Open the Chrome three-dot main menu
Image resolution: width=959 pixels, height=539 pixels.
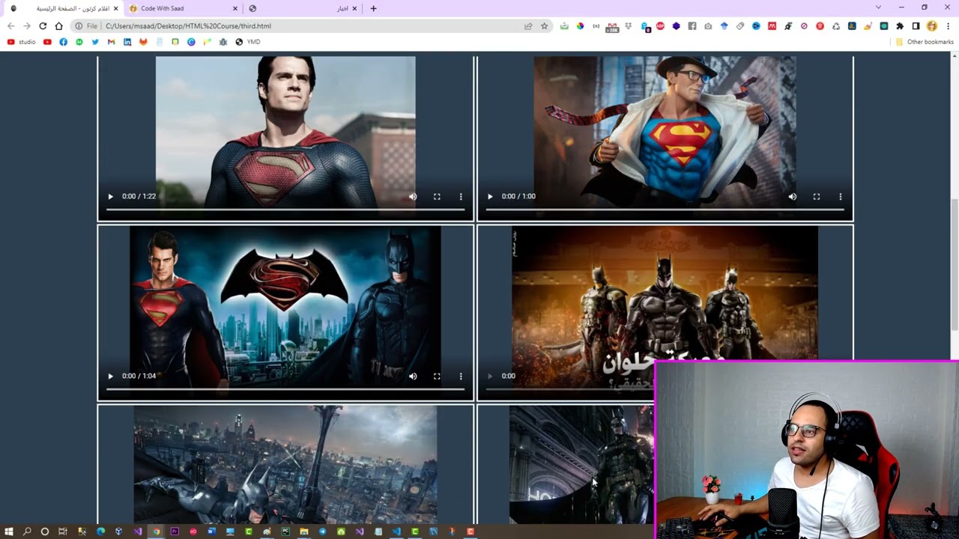948,26
